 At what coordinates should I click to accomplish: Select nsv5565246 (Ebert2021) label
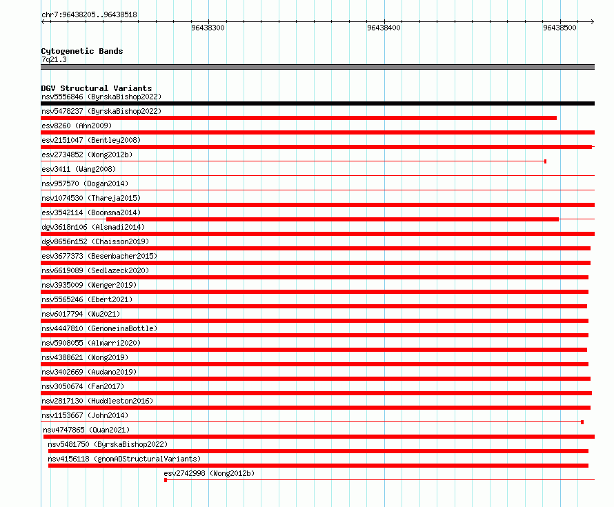coord(87,299)
